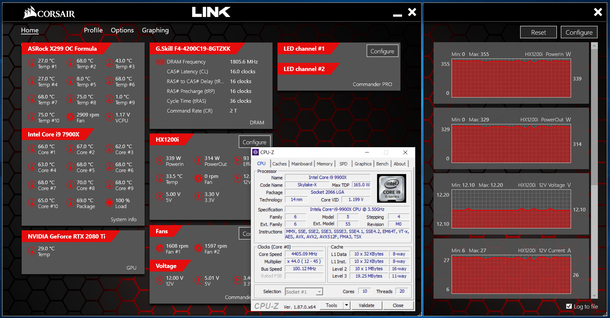Click the HX1200i 5V voltage icon

point(160,196)
